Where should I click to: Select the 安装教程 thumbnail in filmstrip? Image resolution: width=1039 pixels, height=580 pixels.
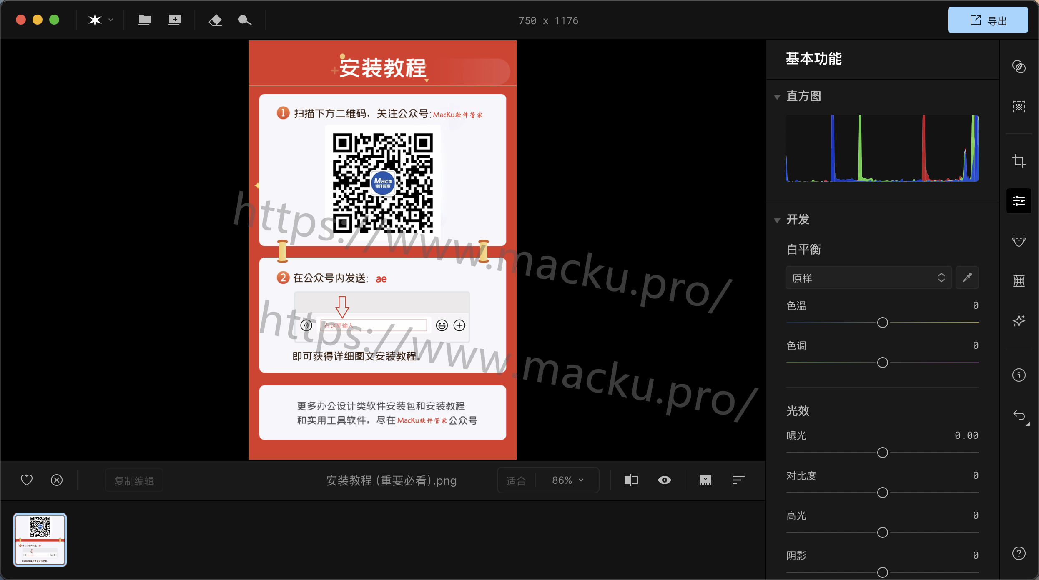tap(40, 540)
